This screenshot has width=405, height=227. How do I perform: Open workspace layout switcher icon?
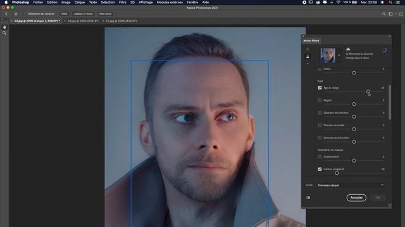(x=391, y=14)
